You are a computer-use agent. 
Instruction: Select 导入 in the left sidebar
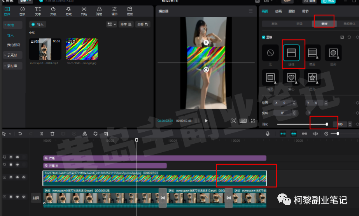tap(11, 35)
